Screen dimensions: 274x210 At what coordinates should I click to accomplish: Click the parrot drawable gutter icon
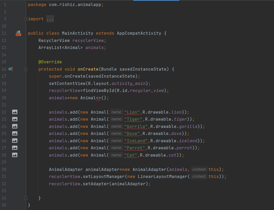coord(15,148)
